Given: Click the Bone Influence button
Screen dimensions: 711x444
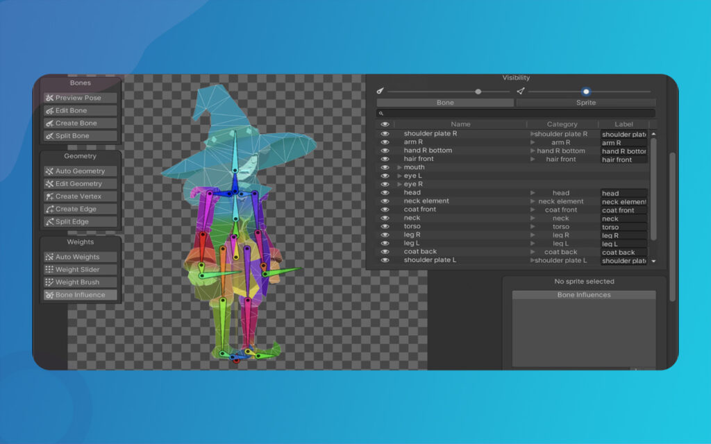Looking at the screenshot, I should point(80,295).
